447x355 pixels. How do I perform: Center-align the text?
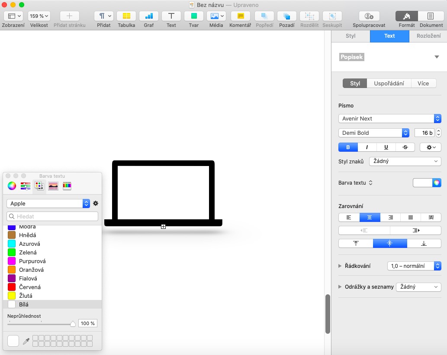pyautogui.click(x=370, y=217)
